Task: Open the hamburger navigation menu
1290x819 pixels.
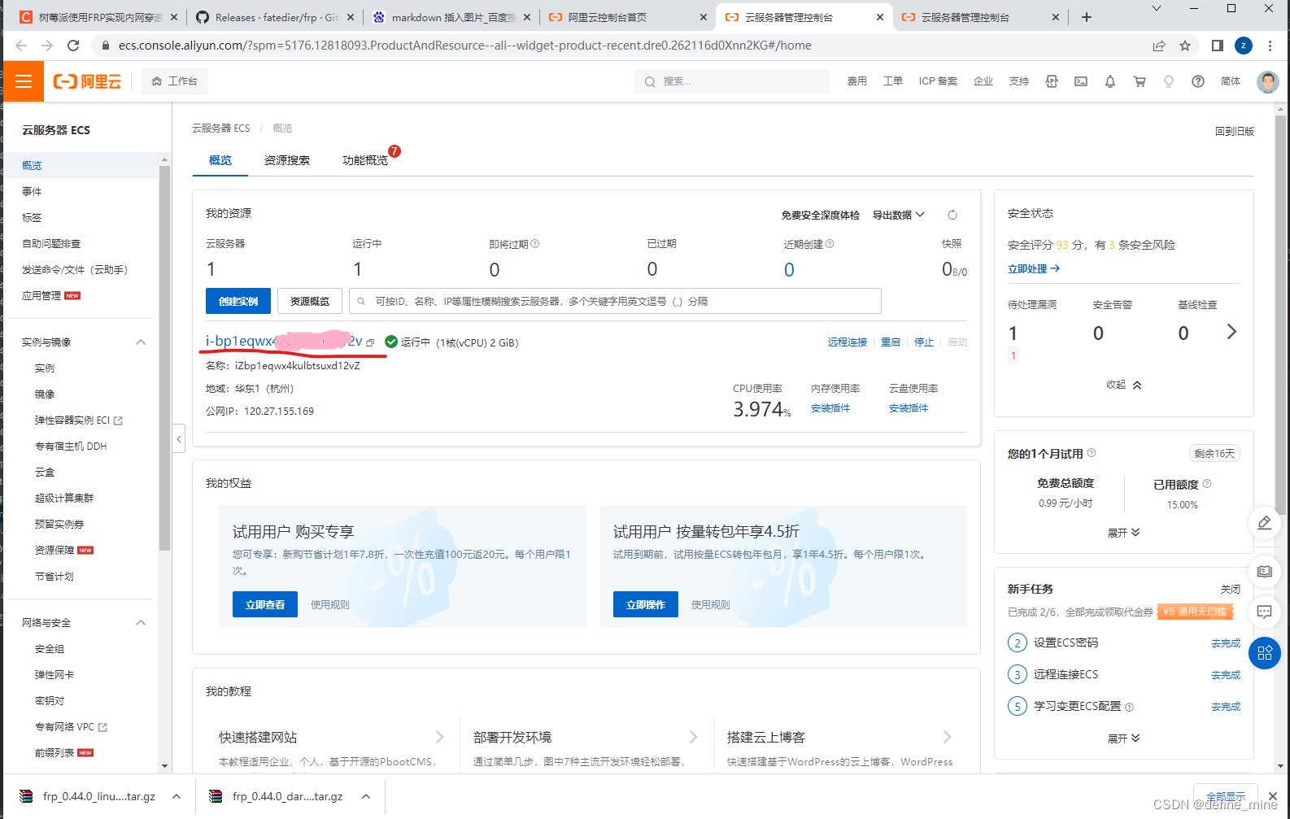Action: coord(23,81)
